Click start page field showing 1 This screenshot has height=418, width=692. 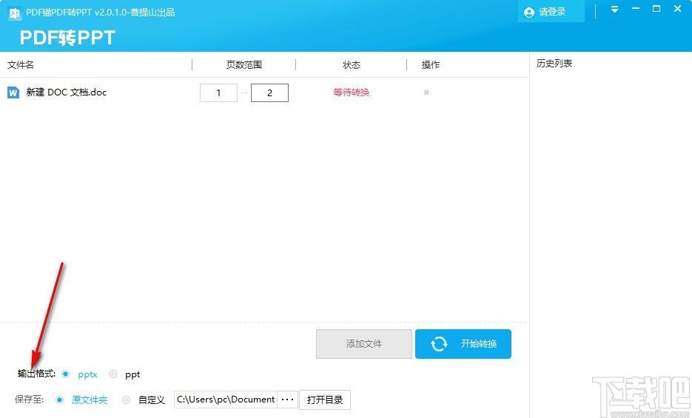tap(218, 93)
